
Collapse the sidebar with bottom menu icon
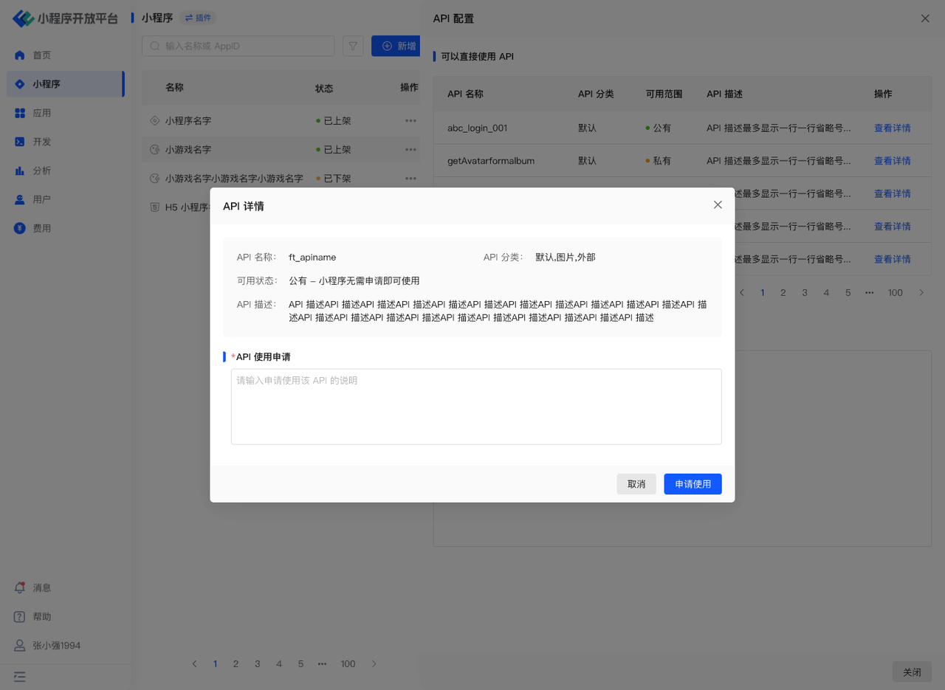[x=20, y=676]
